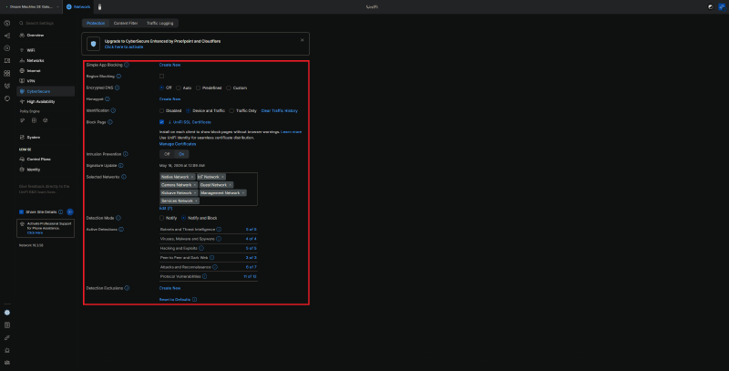Set Detection Mode to Notify only
This screenshot has width=729, height=371.
pyautogui.click(x=162, y=218)
